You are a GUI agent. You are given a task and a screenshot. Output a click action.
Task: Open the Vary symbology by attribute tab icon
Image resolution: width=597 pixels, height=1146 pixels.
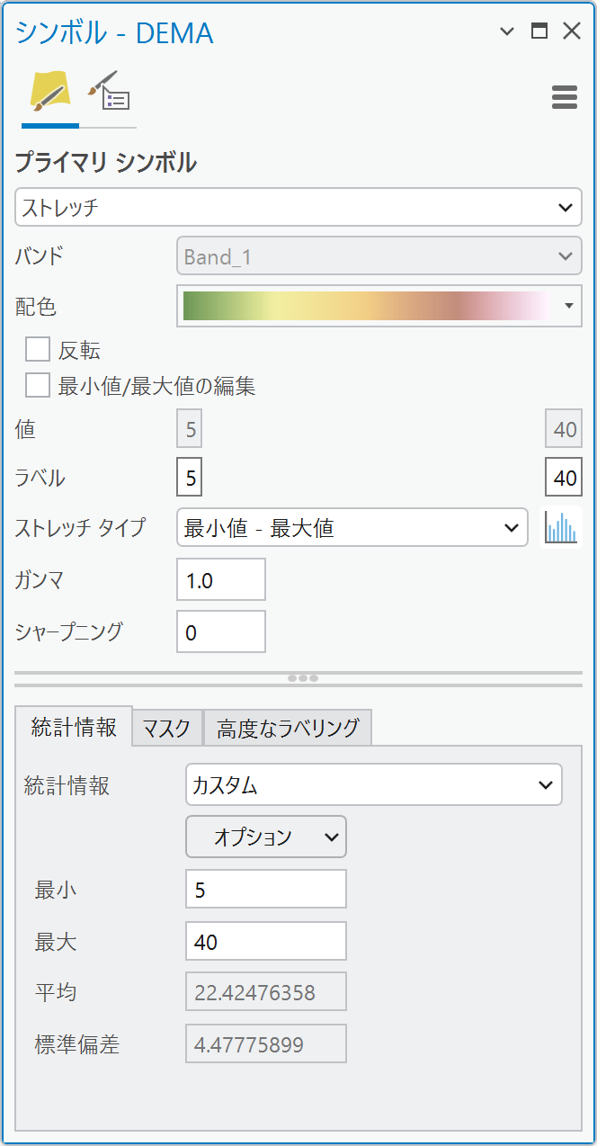(x=108, y=93)
